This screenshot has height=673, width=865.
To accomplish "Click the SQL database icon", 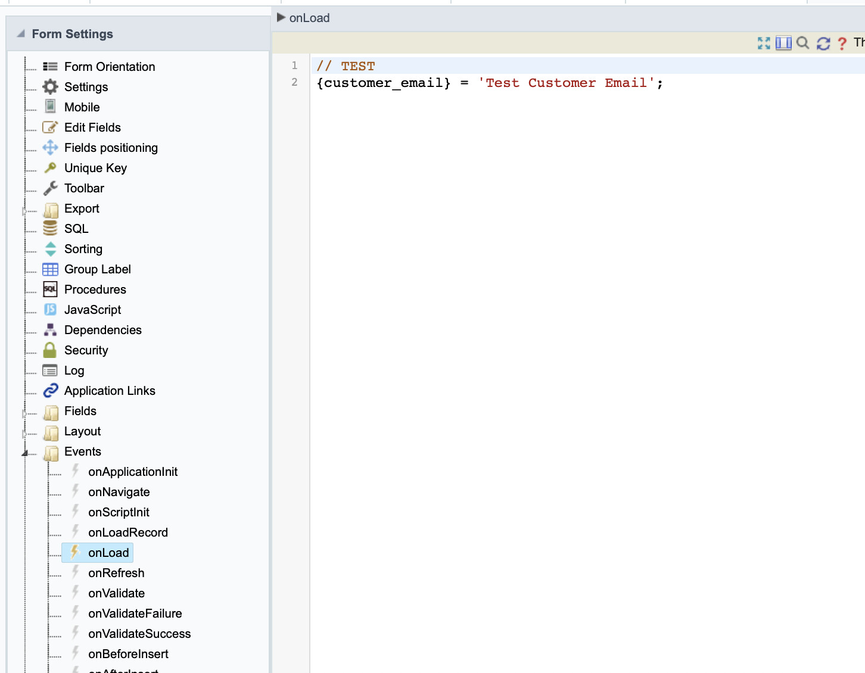I will coord(51,229).
